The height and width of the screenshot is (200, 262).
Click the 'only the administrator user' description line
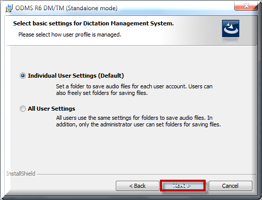[x=139, y=124]
